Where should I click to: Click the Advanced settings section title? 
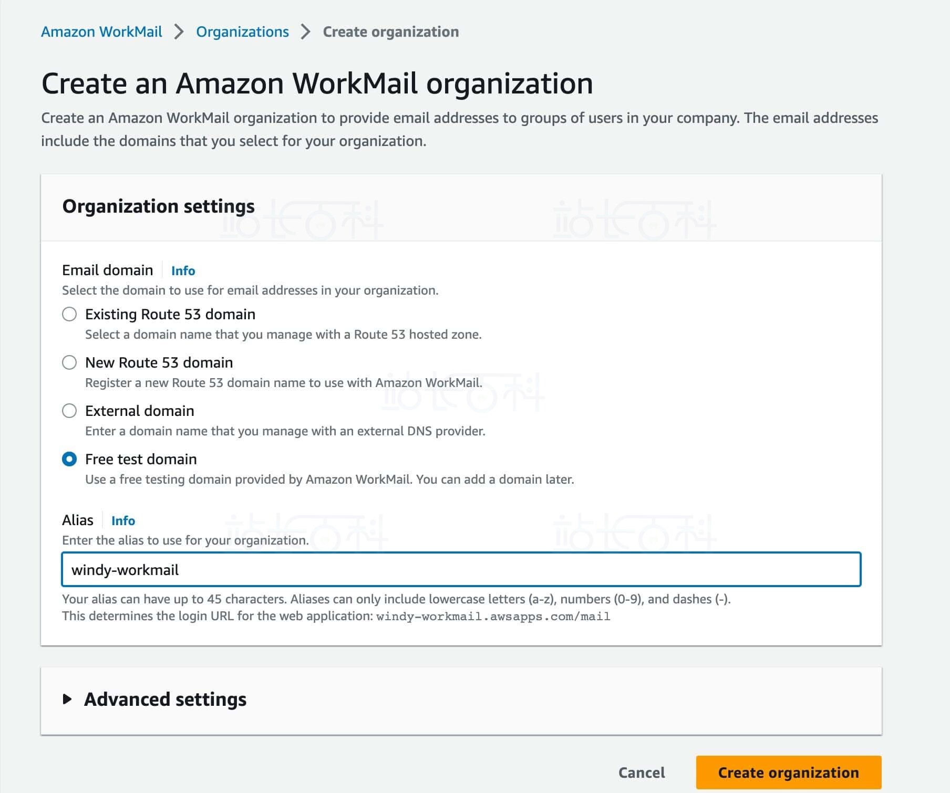click(165, 700)
